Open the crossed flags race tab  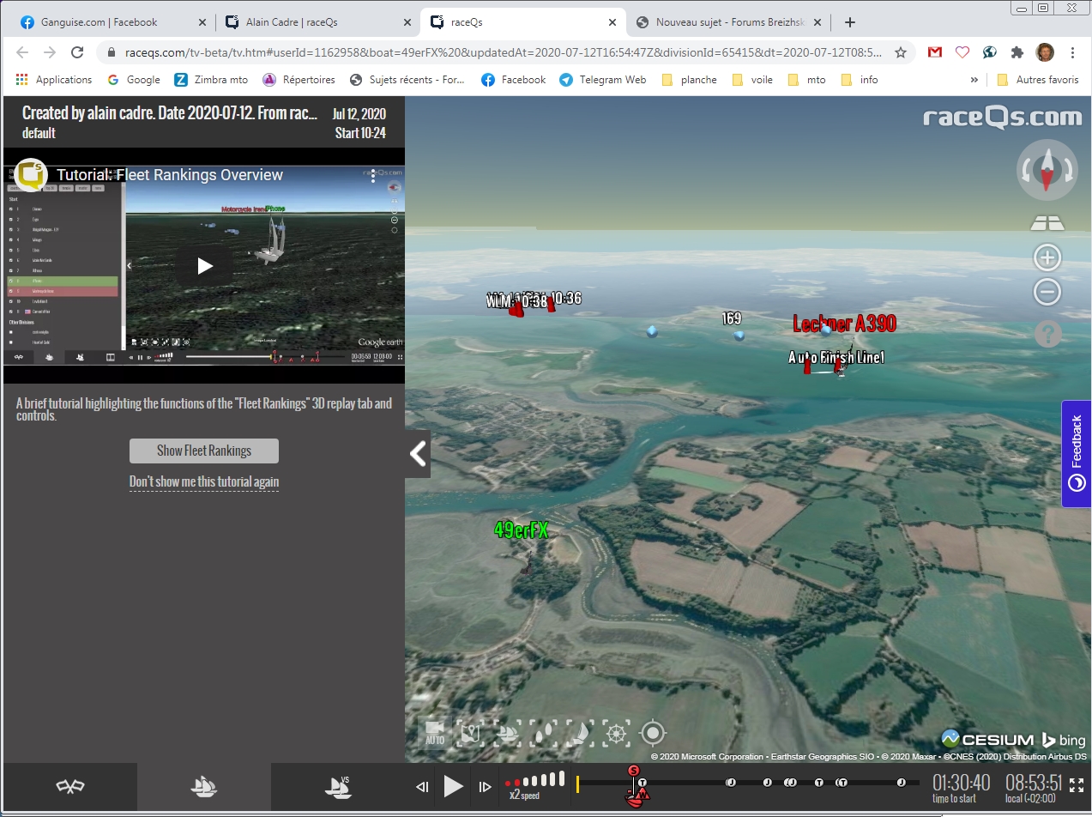[x=69, y=786]
